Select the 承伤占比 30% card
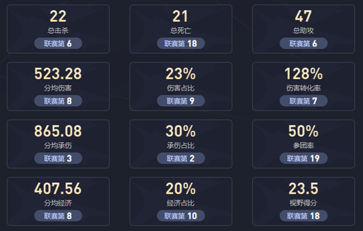 pos(181,144)
